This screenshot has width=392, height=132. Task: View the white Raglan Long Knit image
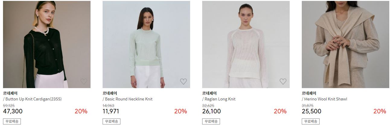tap(246, 45)
